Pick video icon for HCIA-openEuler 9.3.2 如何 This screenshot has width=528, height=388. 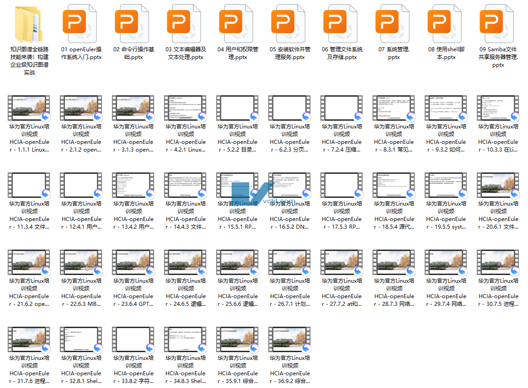tap(446, 108)
